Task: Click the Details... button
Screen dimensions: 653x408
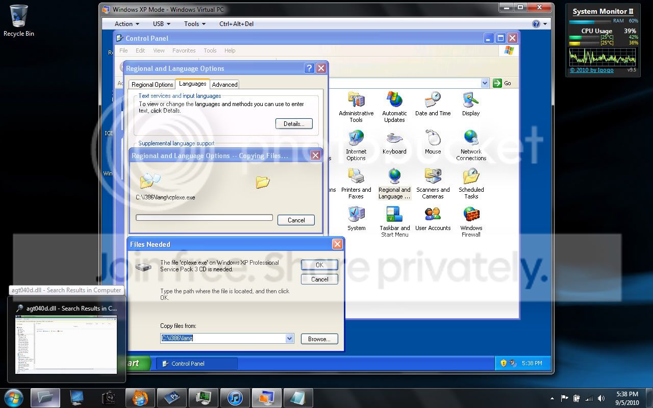Action: click(294, 123)
